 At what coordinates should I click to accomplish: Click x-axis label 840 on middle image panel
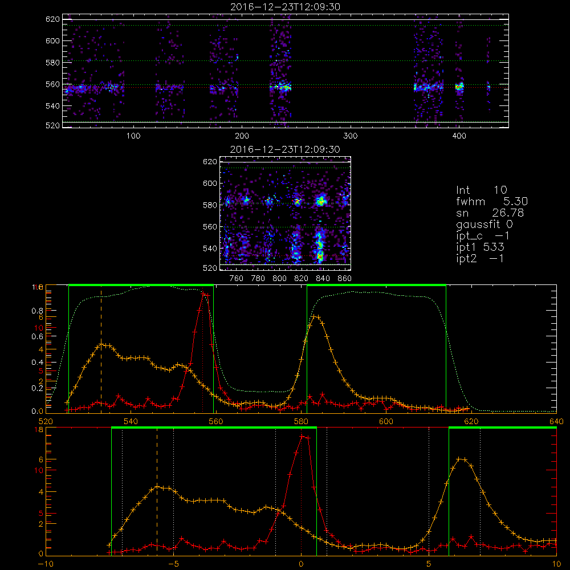click(323, 279)
